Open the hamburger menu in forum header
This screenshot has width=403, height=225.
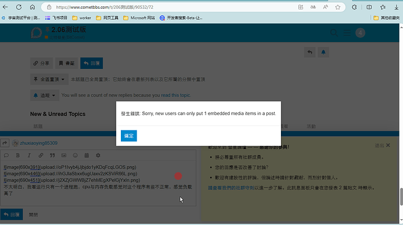coord(347,33)
